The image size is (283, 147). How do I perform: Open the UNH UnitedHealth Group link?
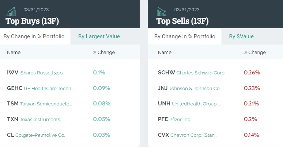pyautogui.click(x=189, y=104)
